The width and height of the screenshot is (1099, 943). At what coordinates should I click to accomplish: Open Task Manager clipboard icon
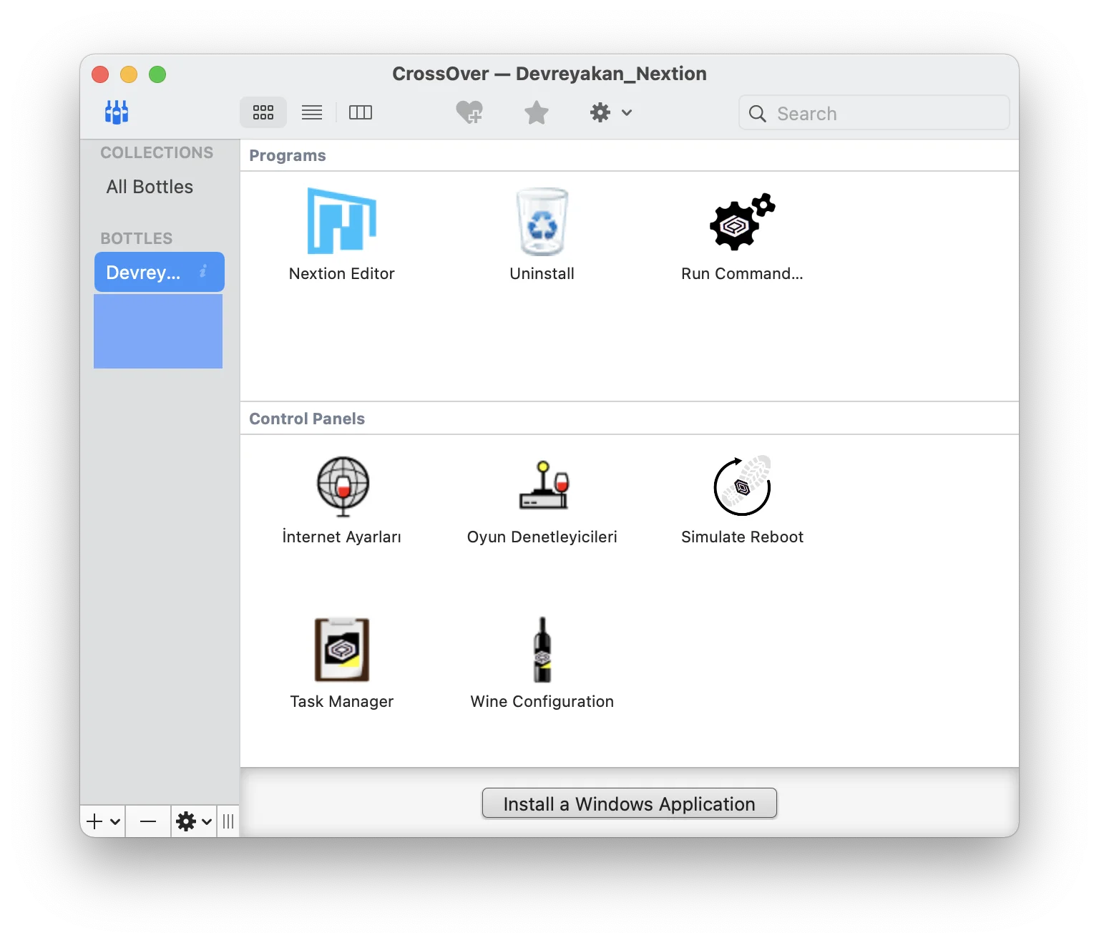tap(342, 650)
